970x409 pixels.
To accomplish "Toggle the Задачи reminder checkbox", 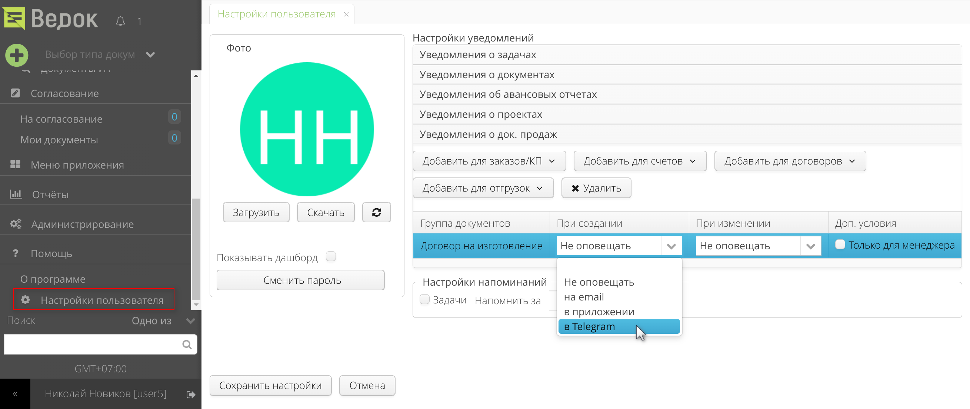I will click(424, 299).
